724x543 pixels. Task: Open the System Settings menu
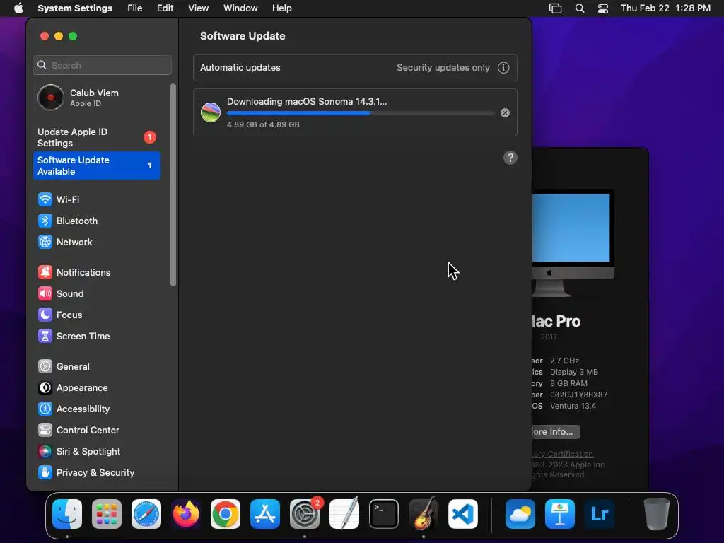[x=75, y=8]
